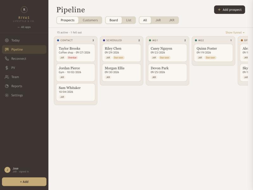Screen dimensions: 253x190
Task: Open Taylor Brooks prospect card
Action: (76, 53)
